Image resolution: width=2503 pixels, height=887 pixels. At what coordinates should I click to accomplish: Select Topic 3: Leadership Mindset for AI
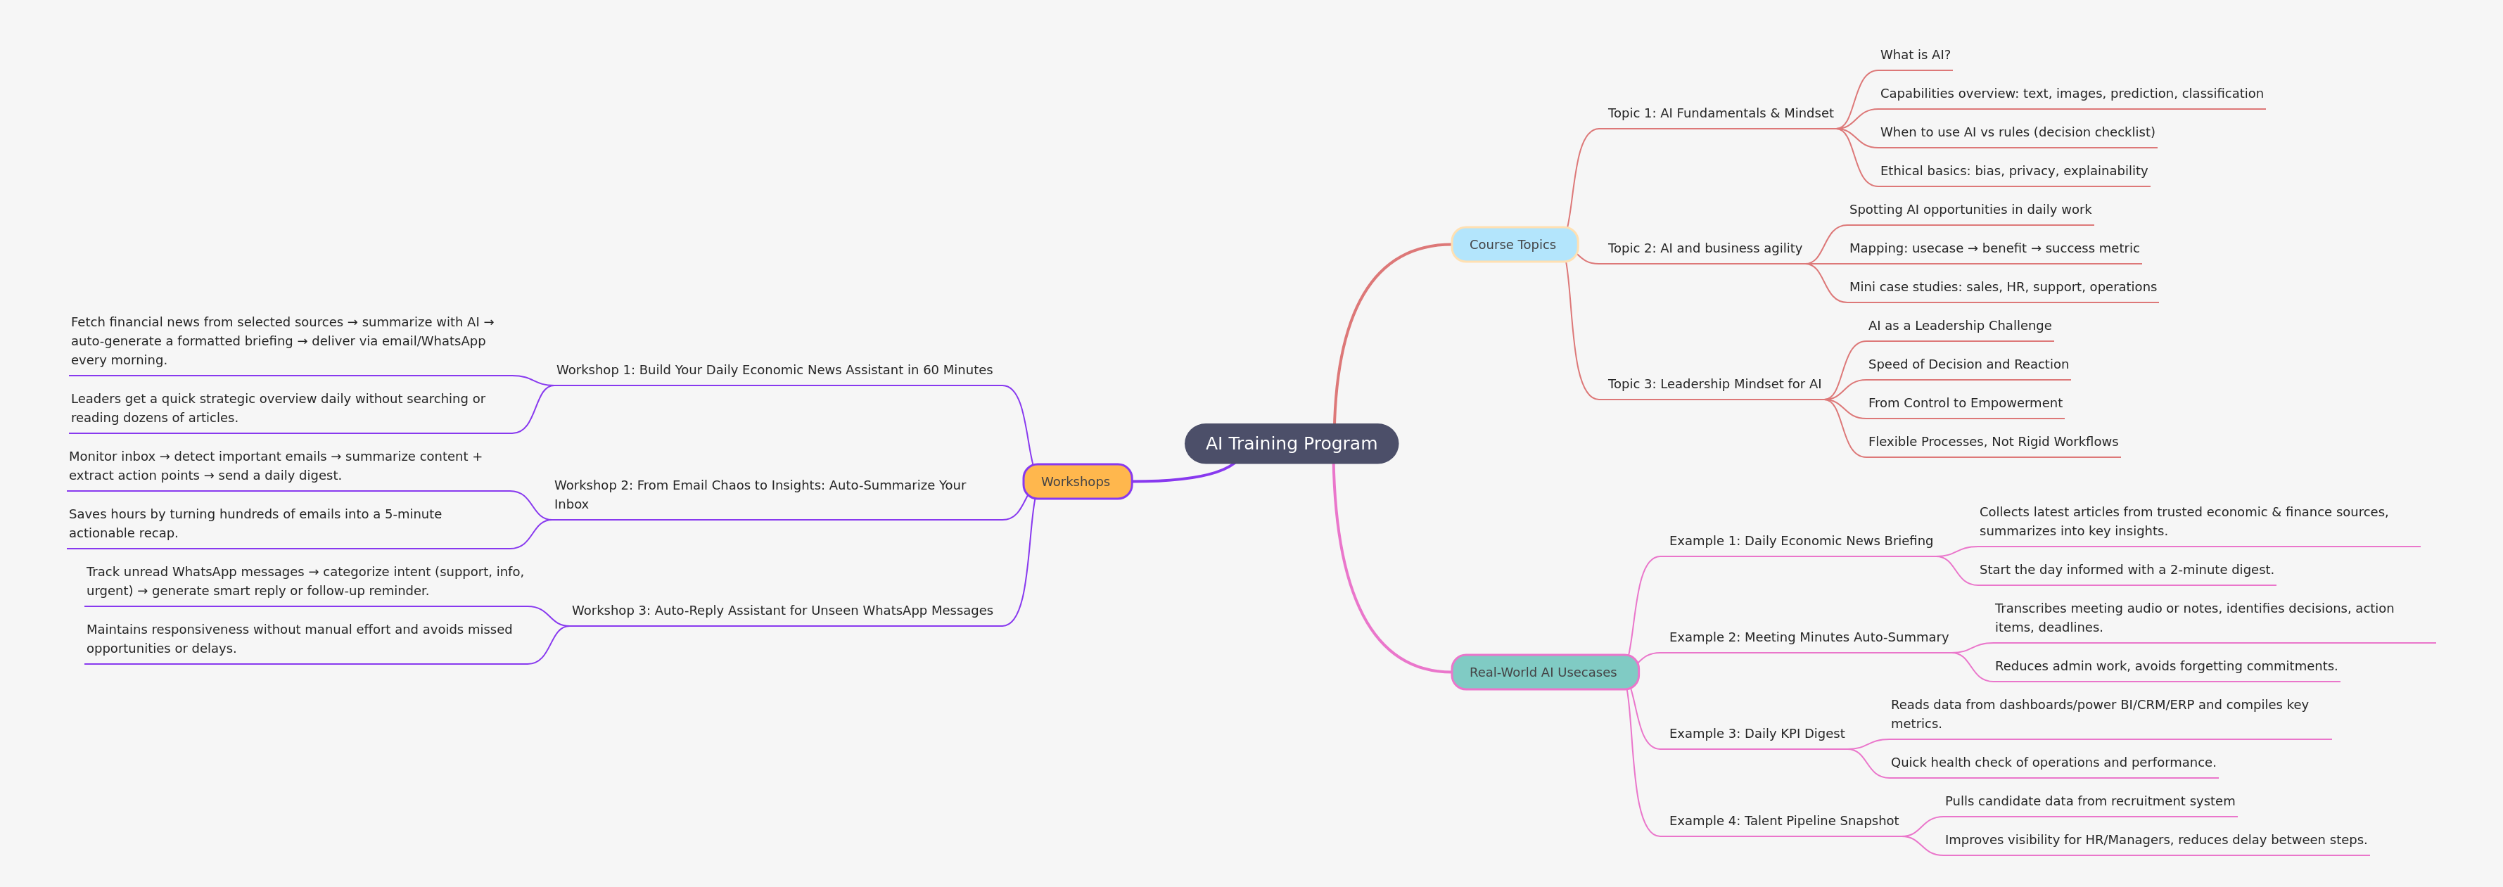click(1714, 383)
